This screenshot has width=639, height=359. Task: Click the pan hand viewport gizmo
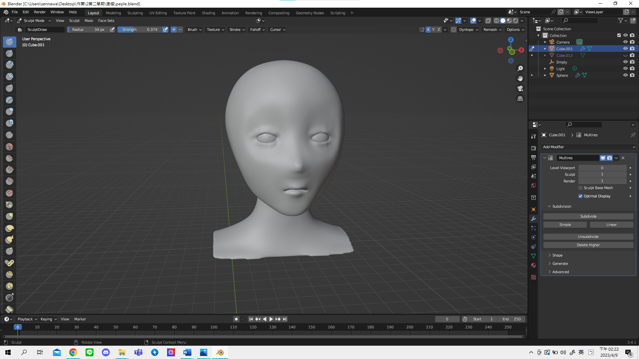(x=520, y=78)
